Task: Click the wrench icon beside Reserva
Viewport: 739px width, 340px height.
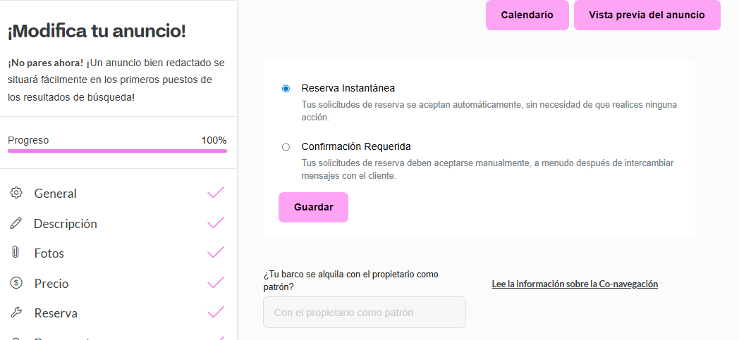Action: click(16, 313)
